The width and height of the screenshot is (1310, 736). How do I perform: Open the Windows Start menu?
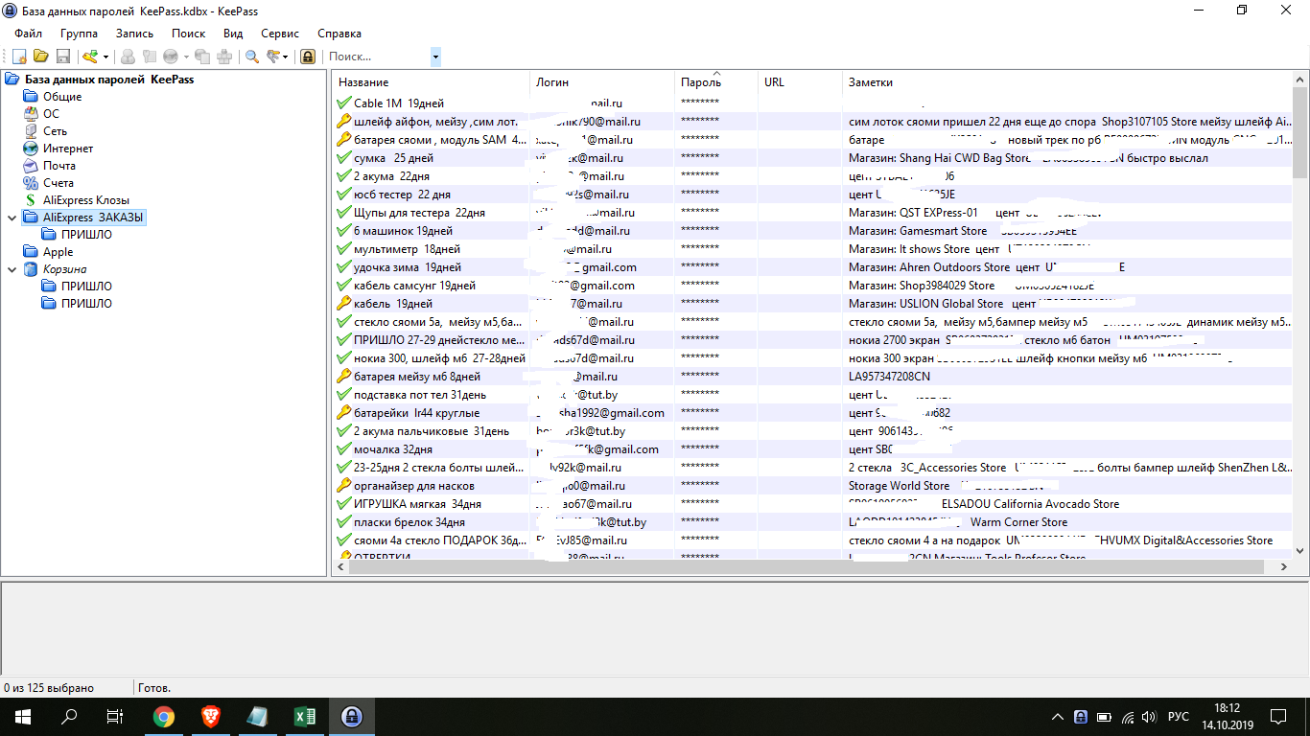tap(23, 716)
